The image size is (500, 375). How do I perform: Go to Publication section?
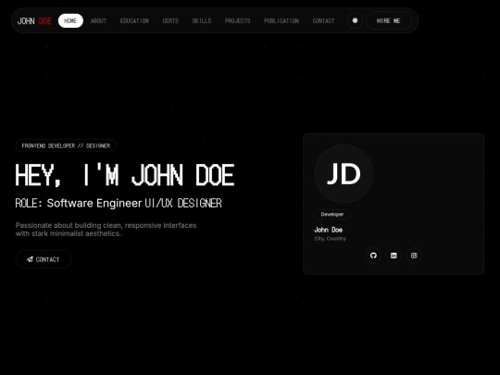[281, 20]
